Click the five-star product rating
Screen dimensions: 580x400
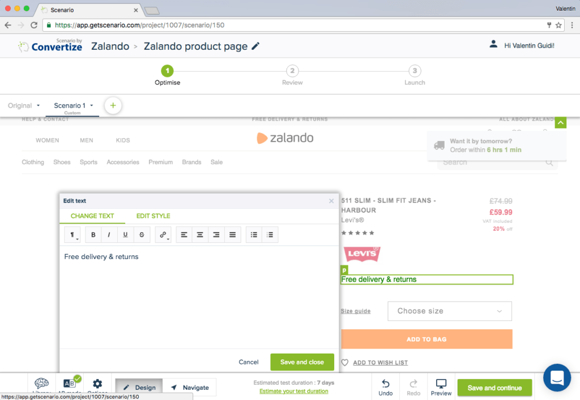[x=358, y=233]
